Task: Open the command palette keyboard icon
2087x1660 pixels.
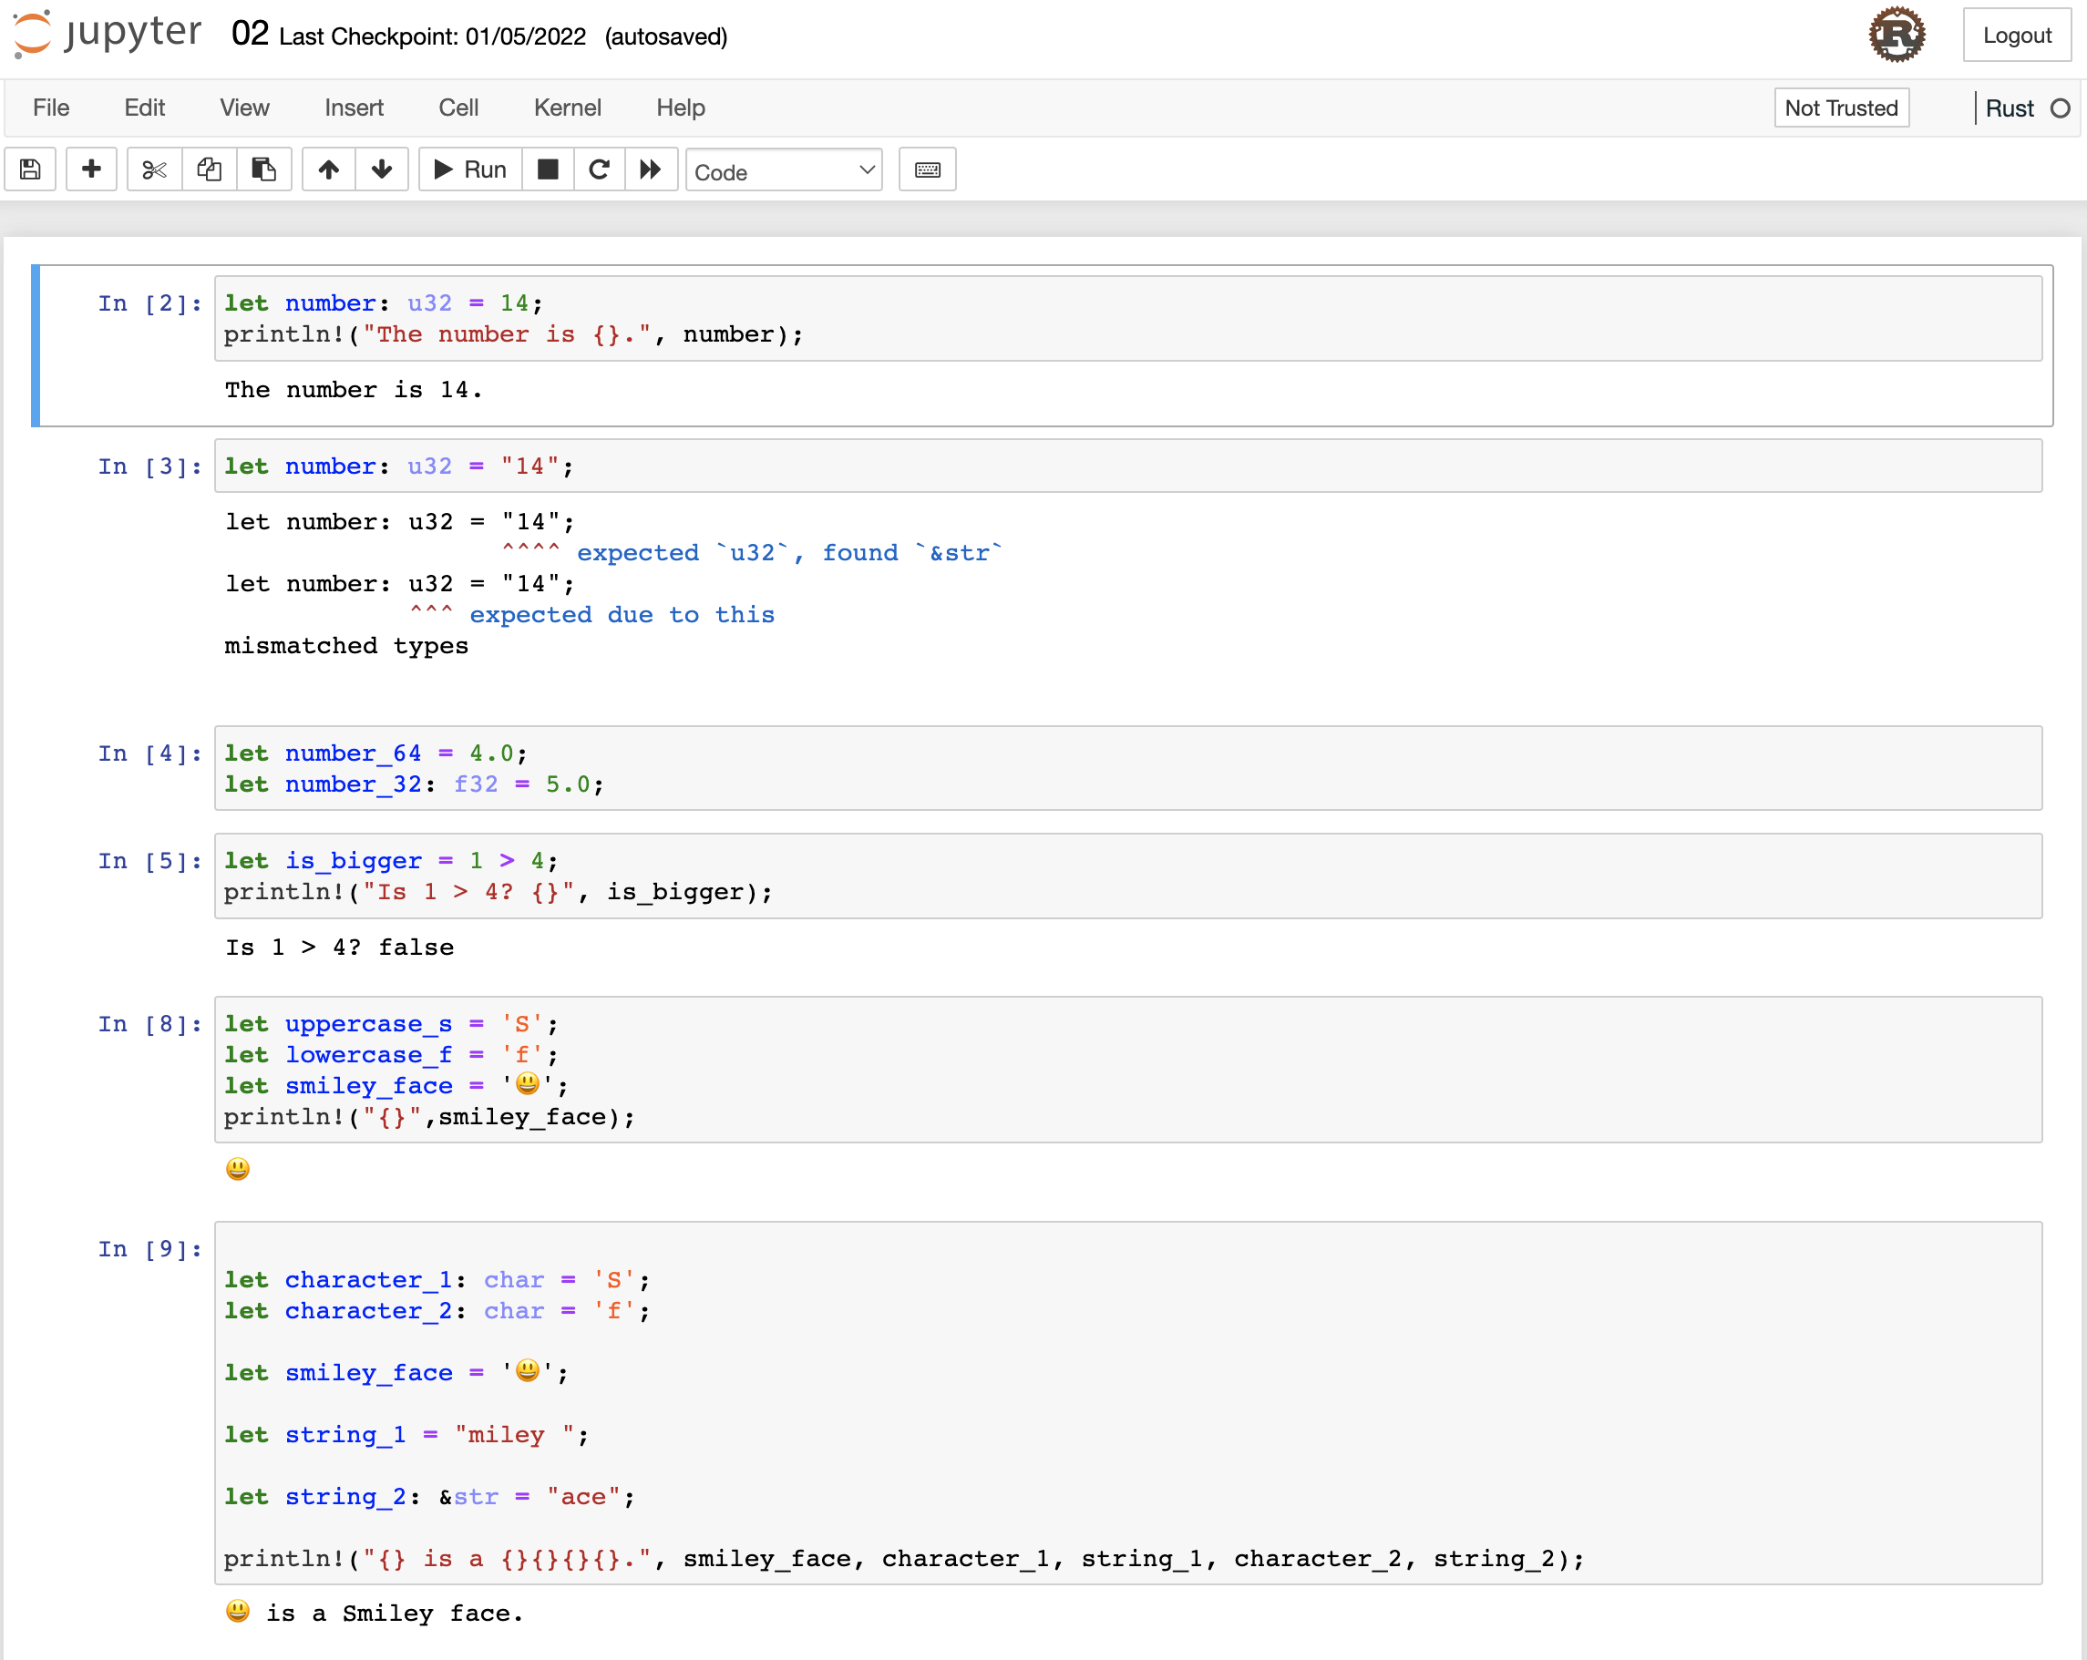Action: click(926, 169)
